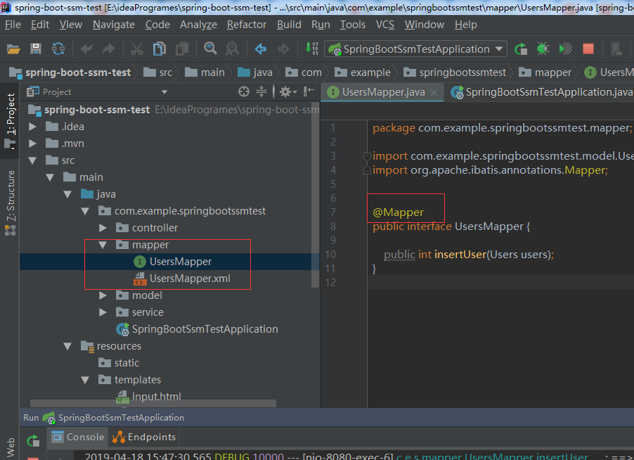Click the Open folder toolbar icon
634x460 pixels.
(x=13, y=49)
